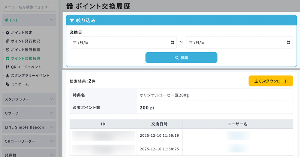This screenshot has width=300, height=157.
Task: Go to the ミニゲーム menu item
Action: point(20,84)
